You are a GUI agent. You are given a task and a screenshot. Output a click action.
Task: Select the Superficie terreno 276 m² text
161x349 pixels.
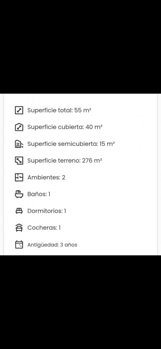[x=65, y=161]
